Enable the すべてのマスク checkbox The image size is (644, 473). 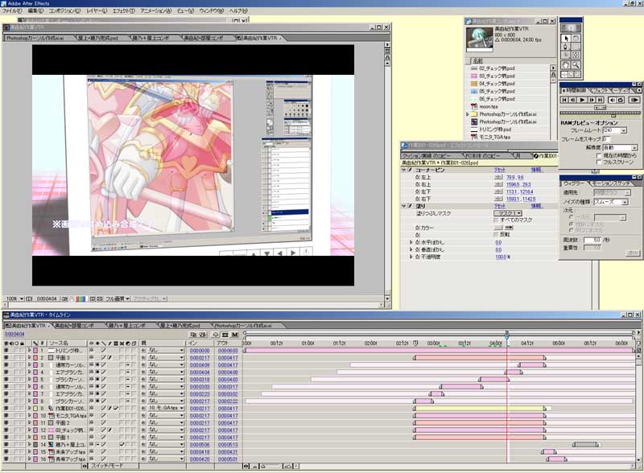pos(497,220)
